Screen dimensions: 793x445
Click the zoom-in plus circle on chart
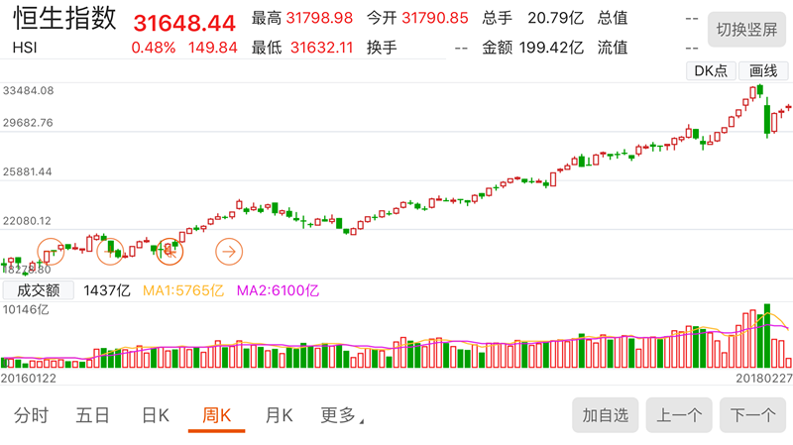tap(110, 251)
